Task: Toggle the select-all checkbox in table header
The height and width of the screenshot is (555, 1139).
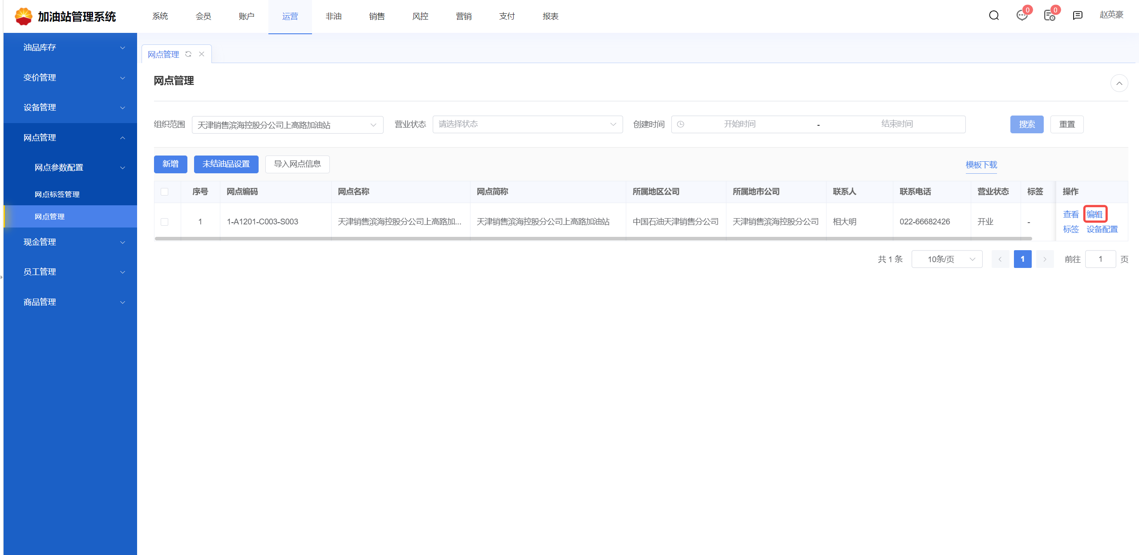Action: pos(164,192)
